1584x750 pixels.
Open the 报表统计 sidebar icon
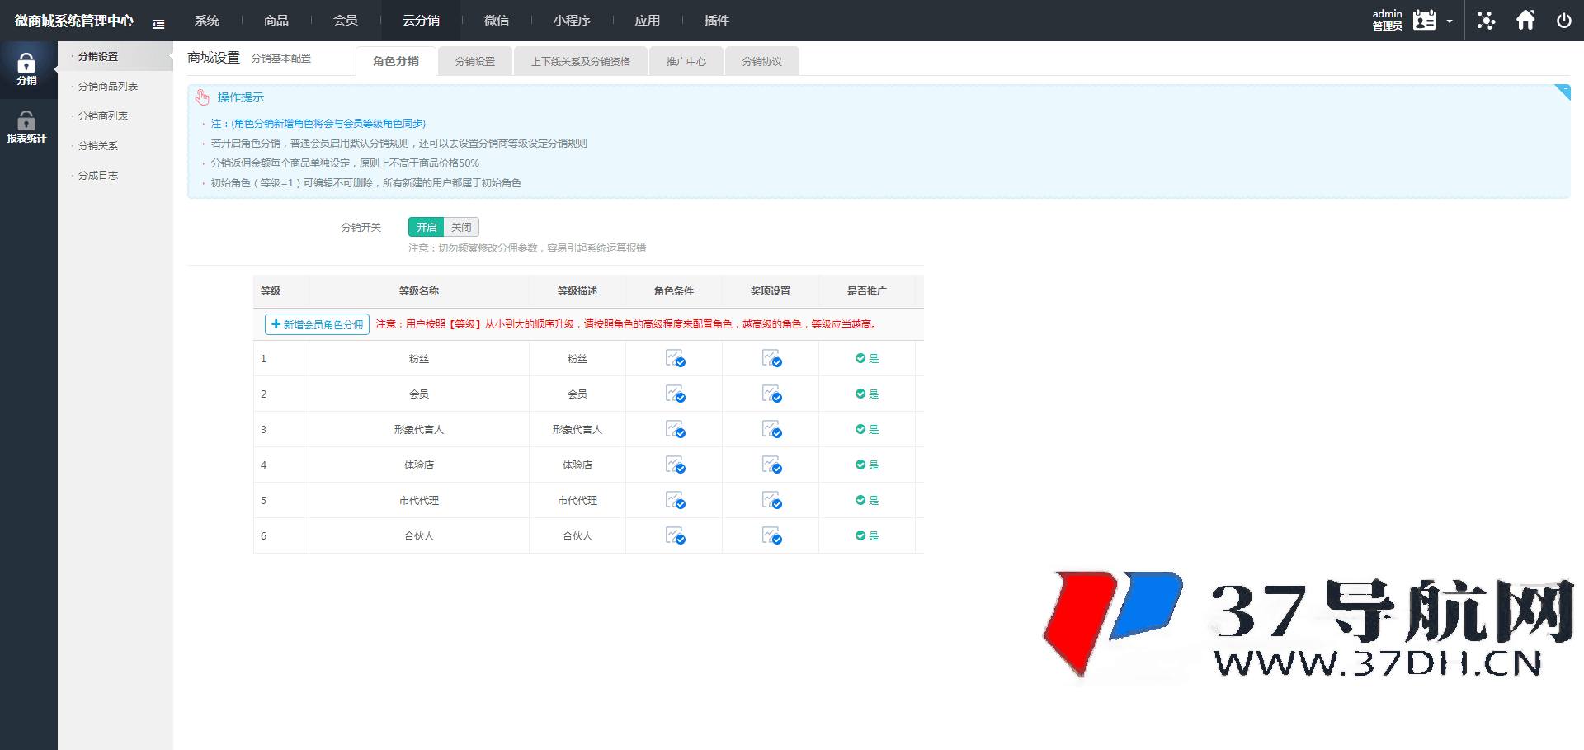click(x=26, y=127)
